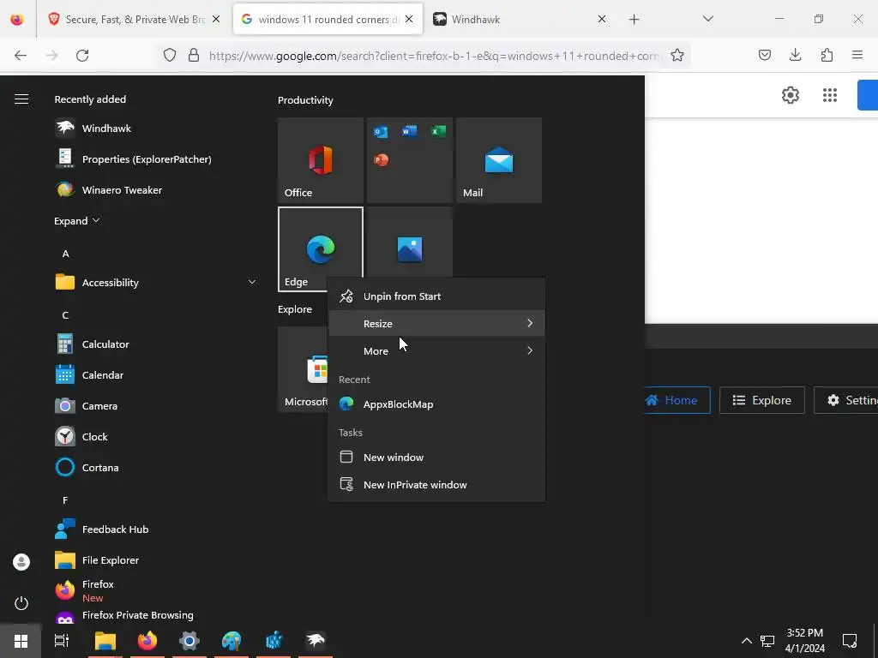Viewport: 878px width, 658px height.
Task: Open Cortana from the app list
Action: click(100, 467)
